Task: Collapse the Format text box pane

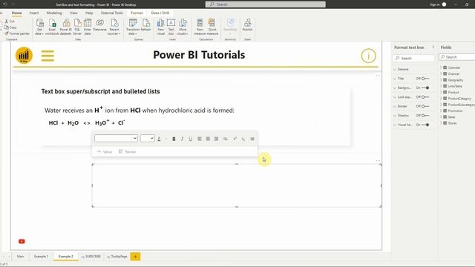Action: point(433,47)
